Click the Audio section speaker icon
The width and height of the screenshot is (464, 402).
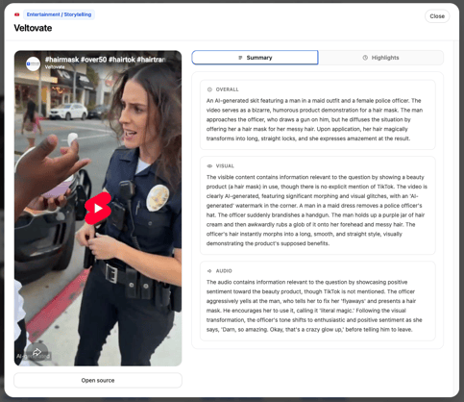pos(209,271)
